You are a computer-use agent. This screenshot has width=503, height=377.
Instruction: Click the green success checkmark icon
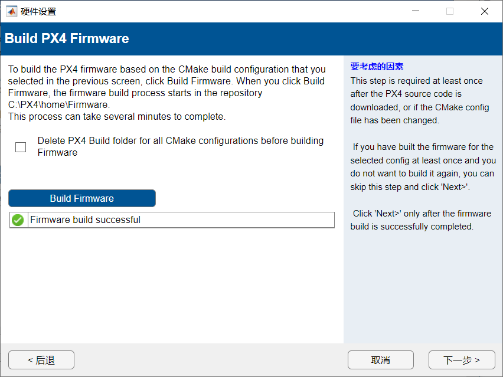[18, 220]
